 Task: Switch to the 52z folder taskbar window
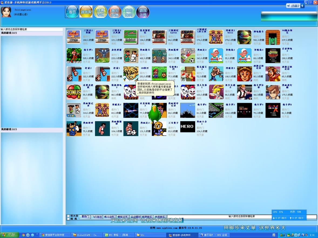(150, 235)
